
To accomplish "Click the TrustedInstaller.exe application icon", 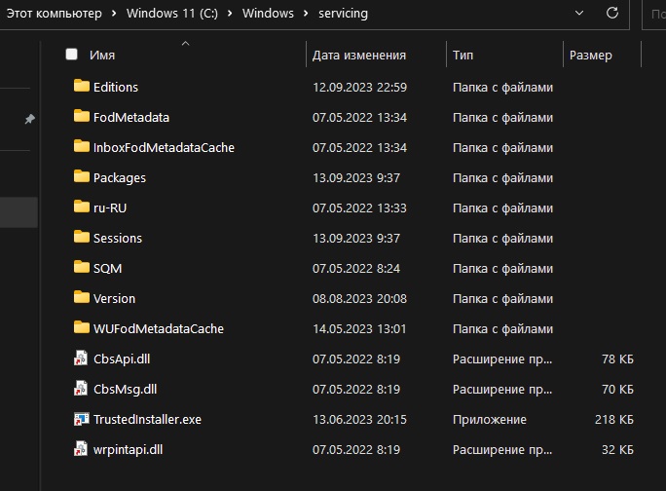I will (x=81, y=419).
